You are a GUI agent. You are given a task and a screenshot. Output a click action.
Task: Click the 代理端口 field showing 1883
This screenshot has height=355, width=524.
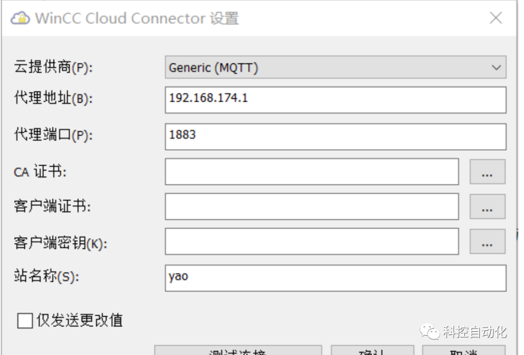(335, 136)
